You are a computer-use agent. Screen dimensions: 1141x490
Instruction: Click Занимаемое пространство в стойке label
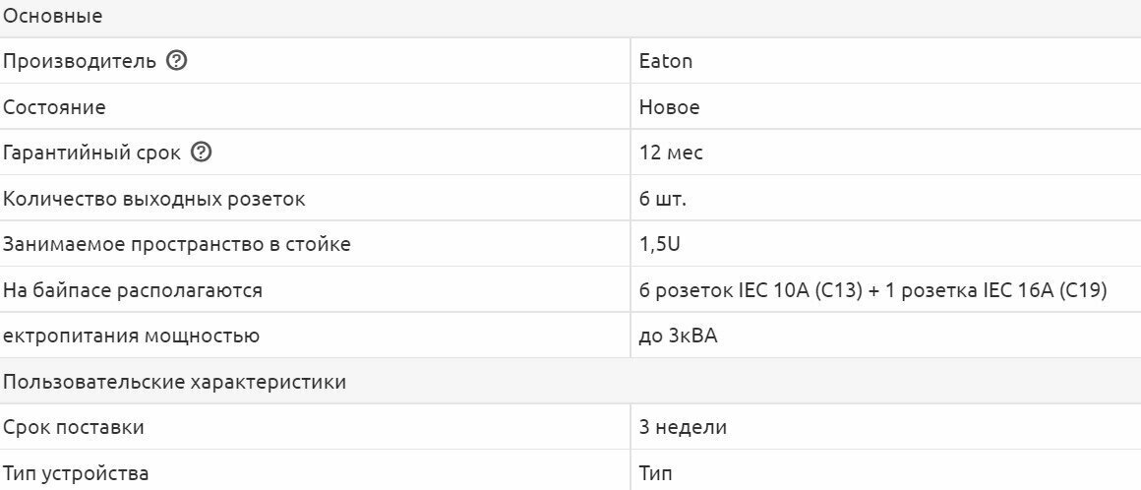tap(177, 244)
